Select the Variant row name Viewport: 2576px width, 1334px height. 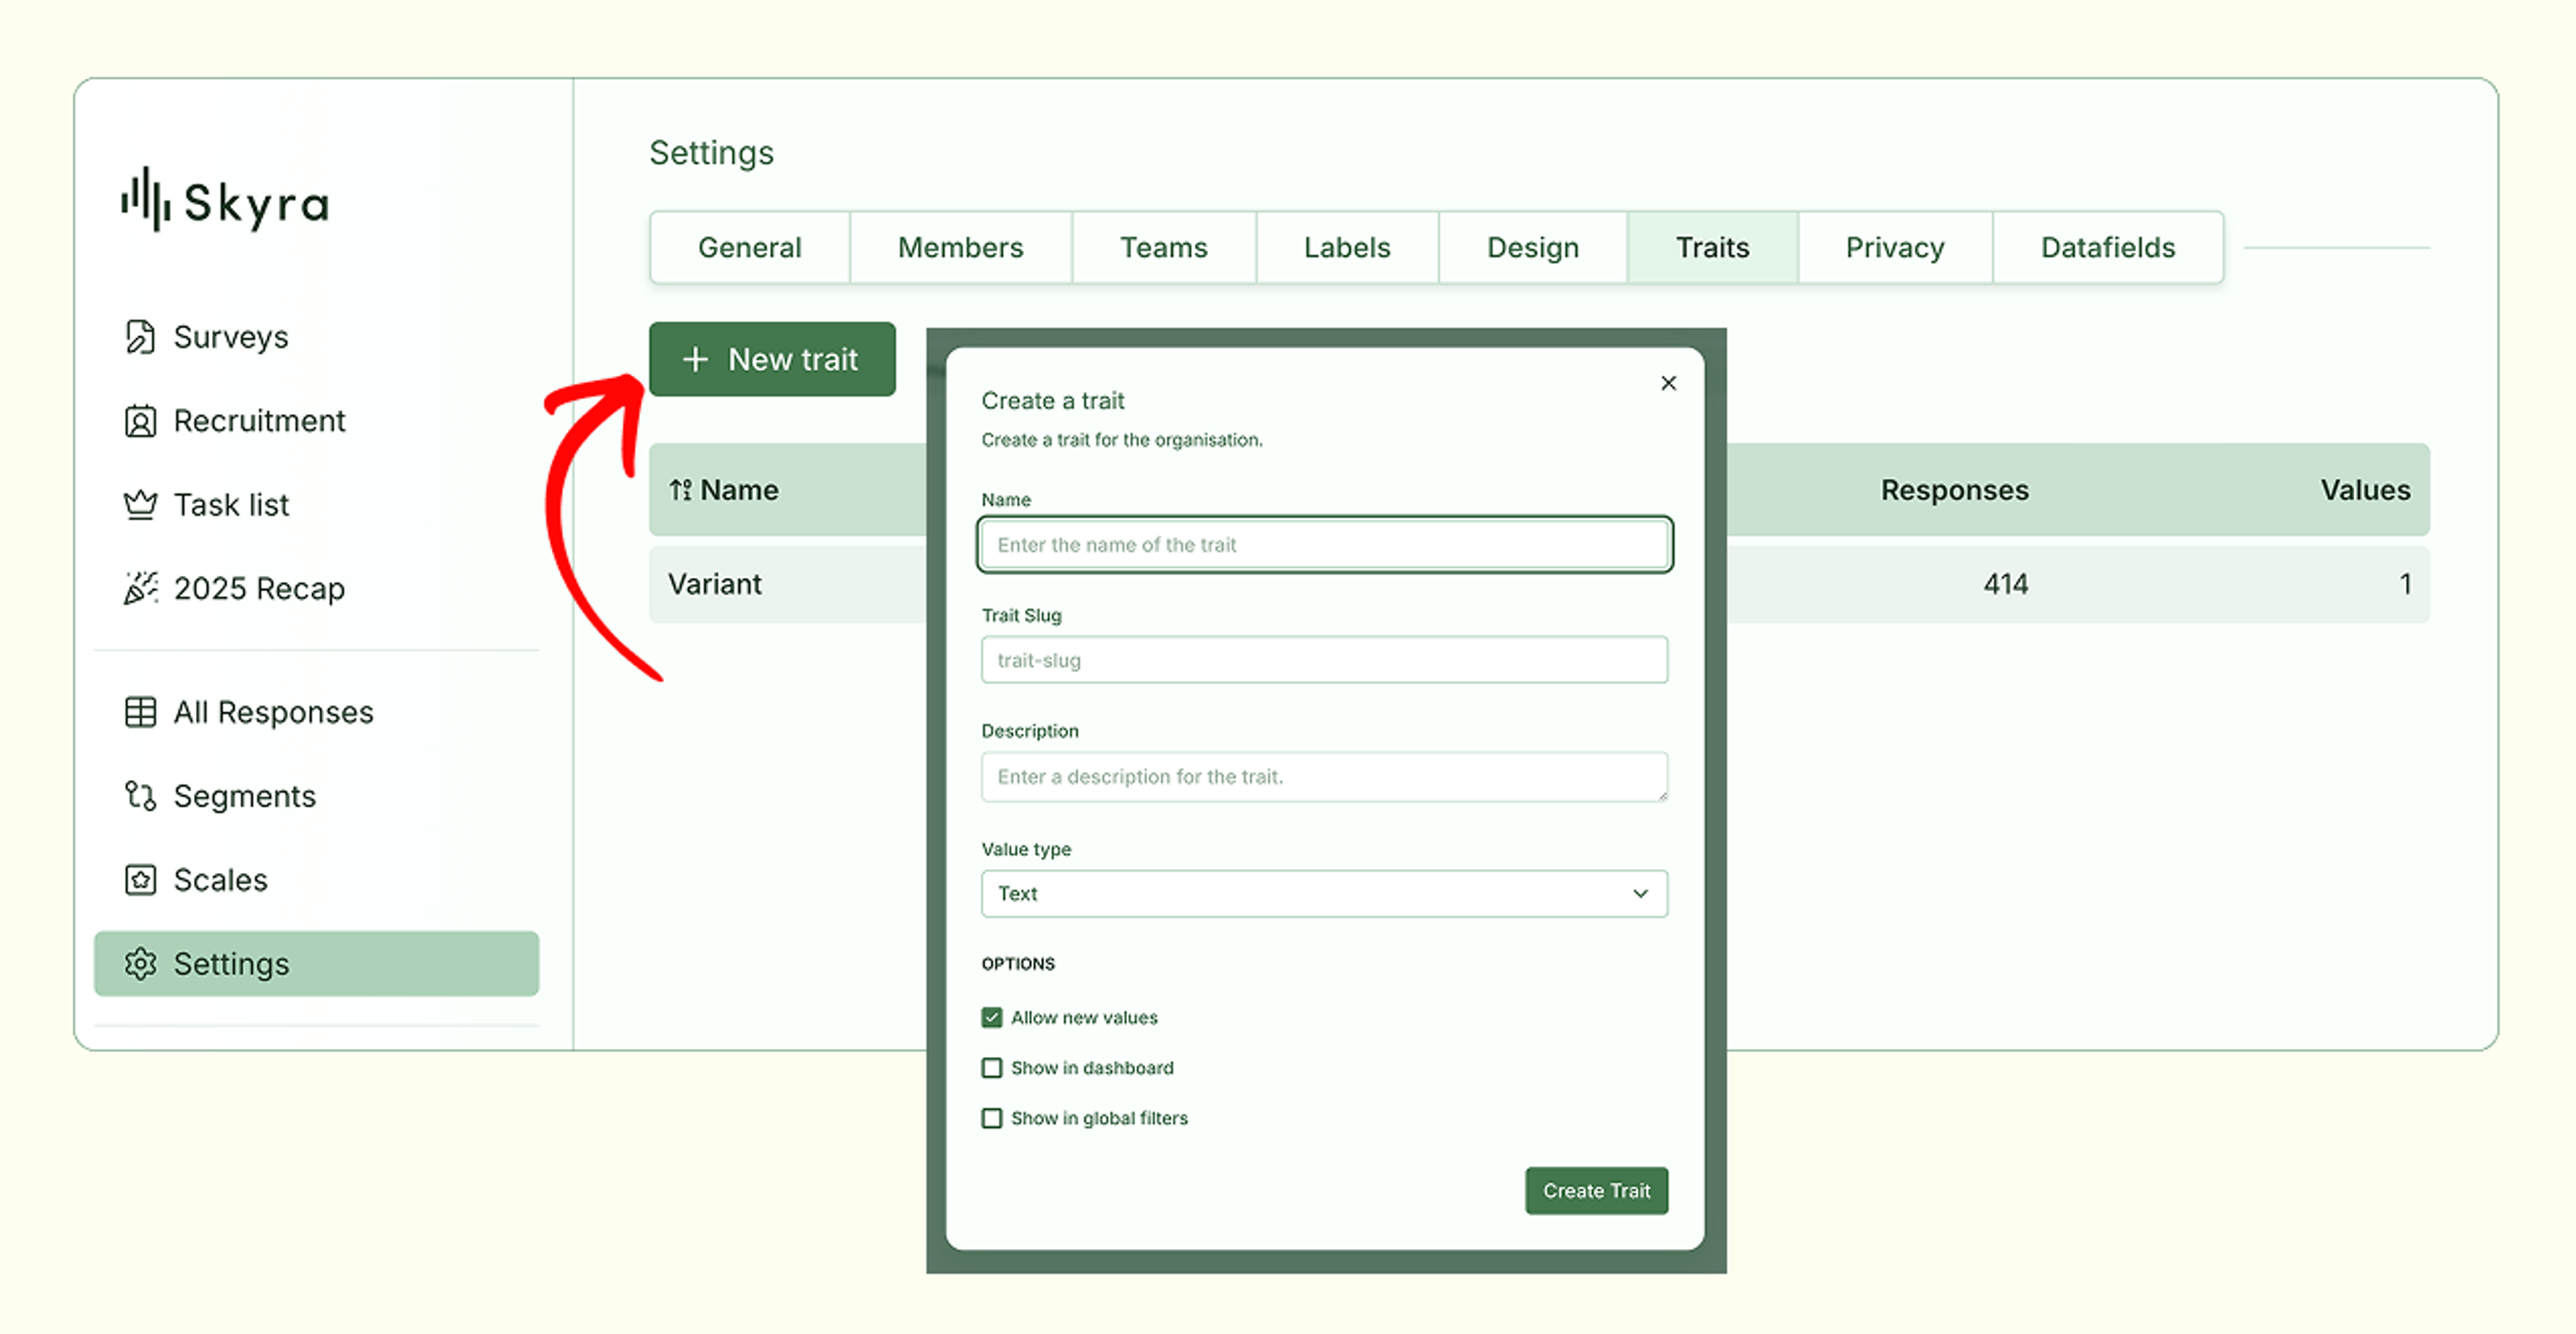715,584
